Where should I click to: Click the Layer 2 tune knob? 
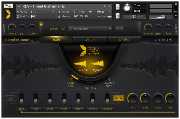[x=168, y=28]
